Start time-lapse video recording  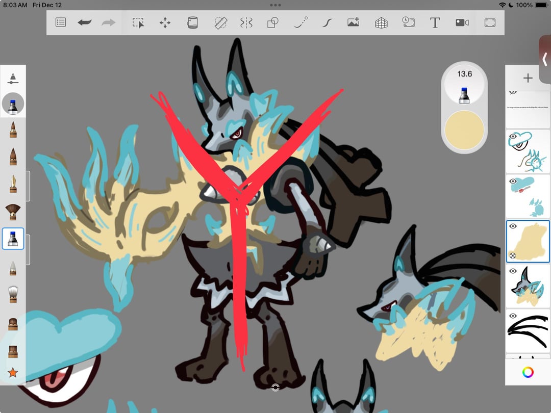pos(462,22)
